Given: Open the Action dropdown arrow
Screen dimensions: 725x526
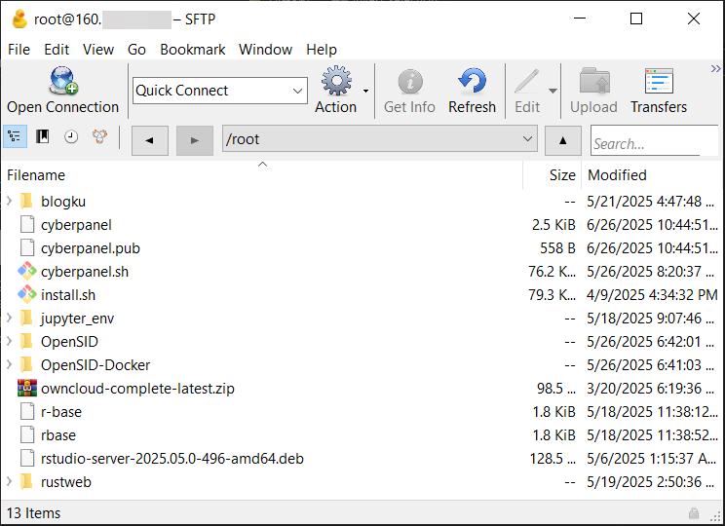Looking at the screenshot, I should (x=365, y=91).
